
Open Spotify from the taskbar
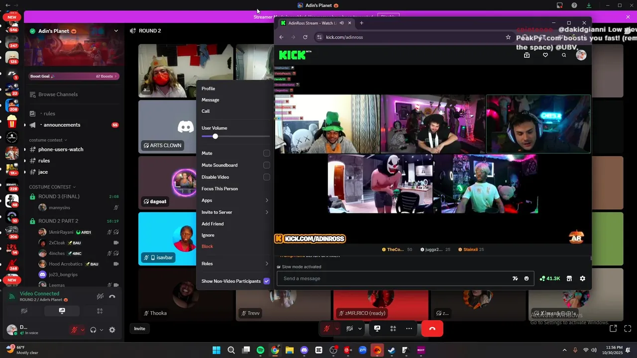(x=260, y=350)
